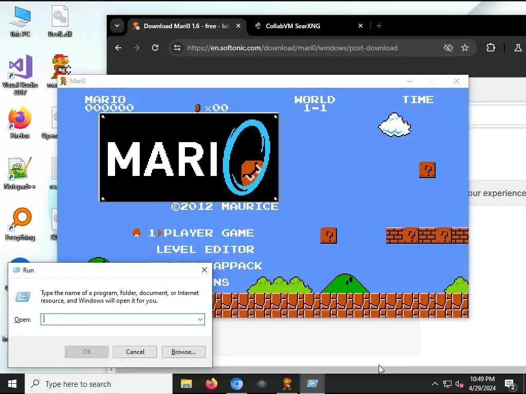
Task: Select 1 PLAYER GAME in Mari0 menu
Action: (x=201, y=233)
